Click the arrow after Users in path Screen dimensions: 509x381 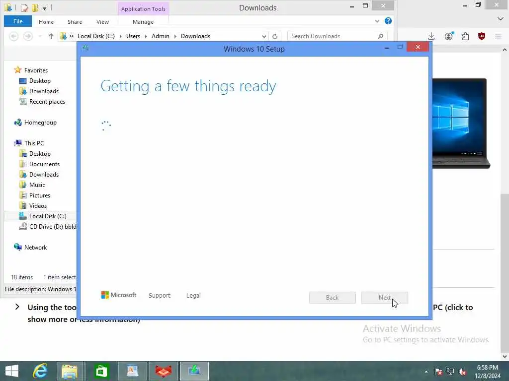(146, 36)
